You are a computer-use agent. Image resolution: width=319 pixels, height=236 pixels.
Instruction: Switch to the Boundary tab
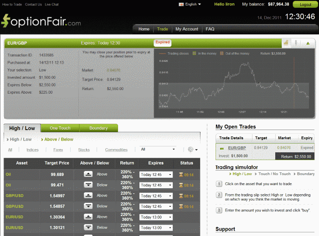pos(98,128)
